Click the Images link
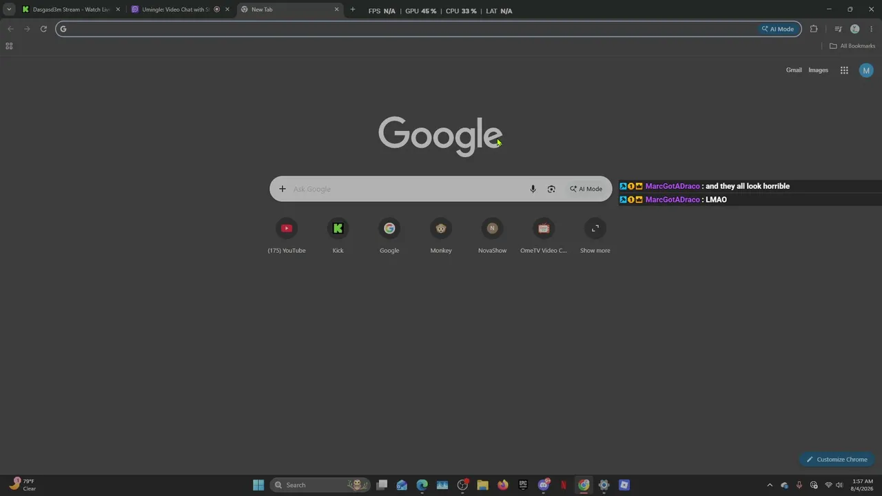 tap(818, 70)
